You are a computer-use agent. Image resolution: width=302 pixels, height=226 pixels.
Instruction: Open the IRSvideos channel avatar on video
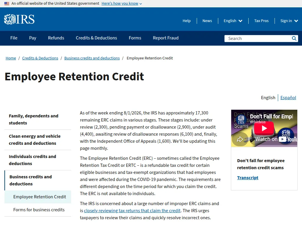pos(241,119)
